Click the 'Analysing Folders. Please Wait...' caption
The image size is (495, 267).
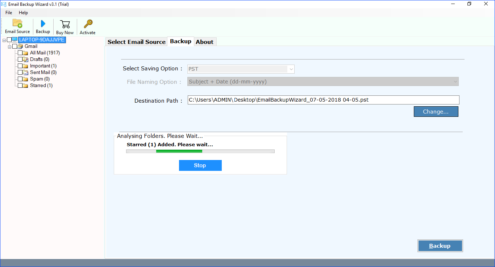[x=160, y=136]
